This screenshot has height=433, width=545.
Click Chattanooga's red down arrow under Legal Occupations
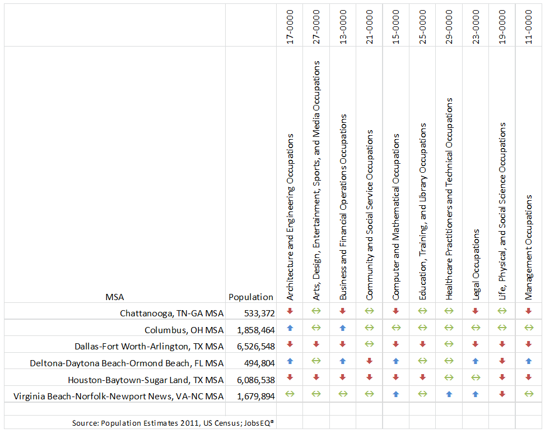click(x=476, y=311)
